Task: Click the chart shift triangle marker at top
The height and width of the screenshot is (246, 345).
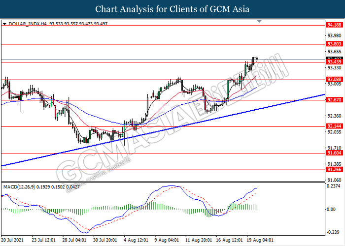Action: point(259,21)
